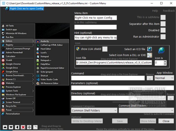The width and height of the screenshot is (176, 131).
Task: Click the copy menu item icon
Action: [x=35, y=127]
